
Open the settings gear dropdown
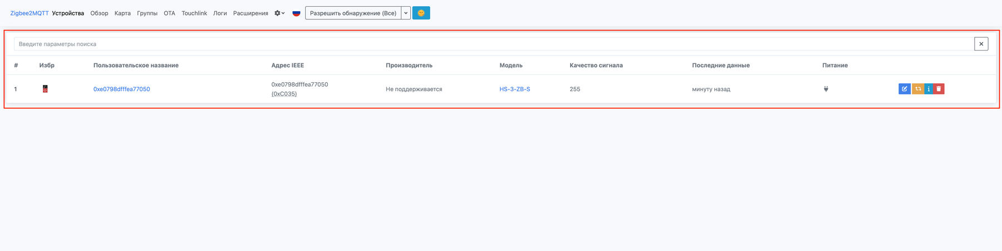[279, 13]
